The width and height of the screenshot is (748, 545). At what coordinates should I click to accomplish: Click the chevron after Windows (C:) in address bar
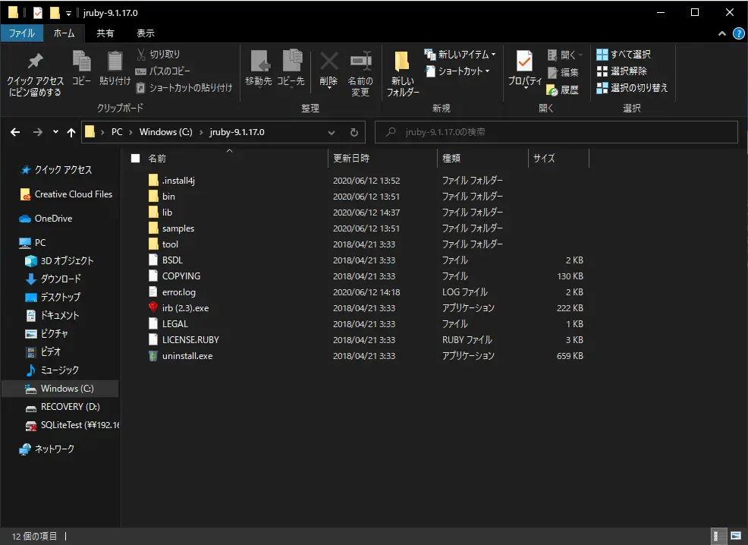point(201,132)
